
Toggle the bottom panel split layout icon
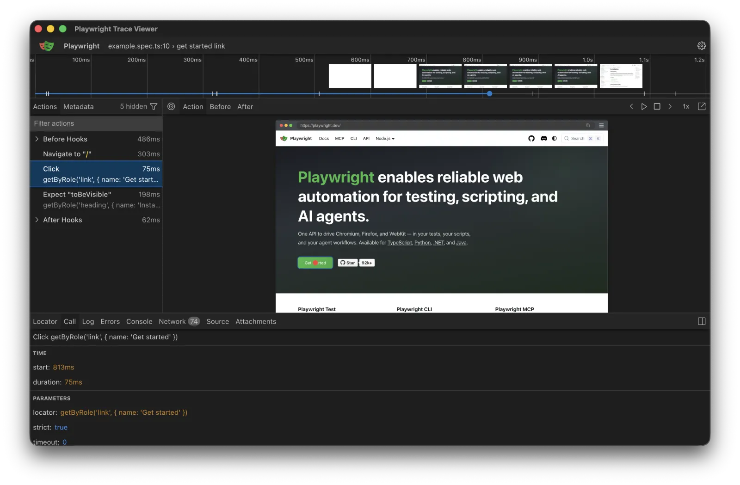coord(702,321)
